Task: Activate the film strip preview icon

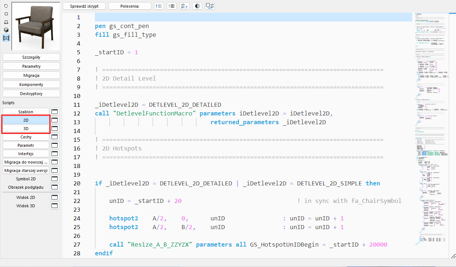Action: click(x=6, y=38)
